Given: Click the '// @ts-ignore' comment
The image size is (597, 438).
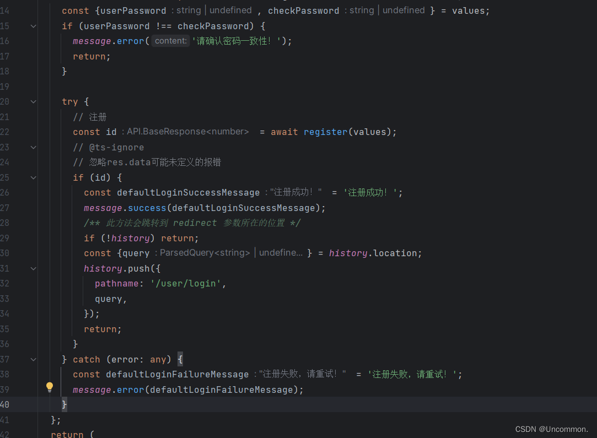Looking at the screenshot, I should [x=109, y=147].
